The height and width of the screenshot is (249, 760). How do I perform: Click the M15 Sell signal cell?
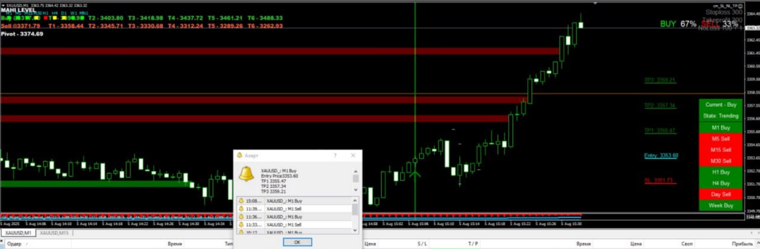click(720, 149)
